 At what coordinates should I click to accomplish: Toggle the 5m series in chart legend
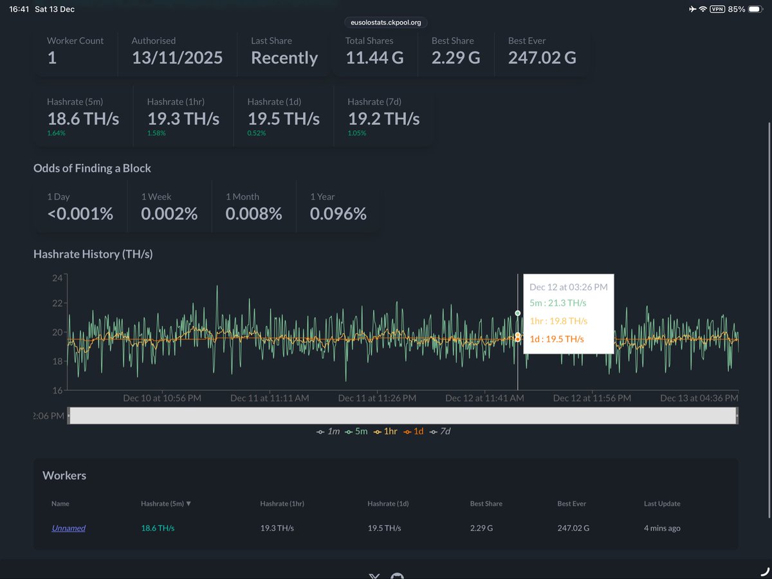coord(356,431)
